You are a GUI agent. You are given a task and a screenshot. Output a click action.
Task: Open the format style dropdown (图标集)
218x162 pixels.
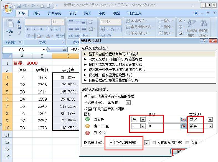[x=128, y=103]
